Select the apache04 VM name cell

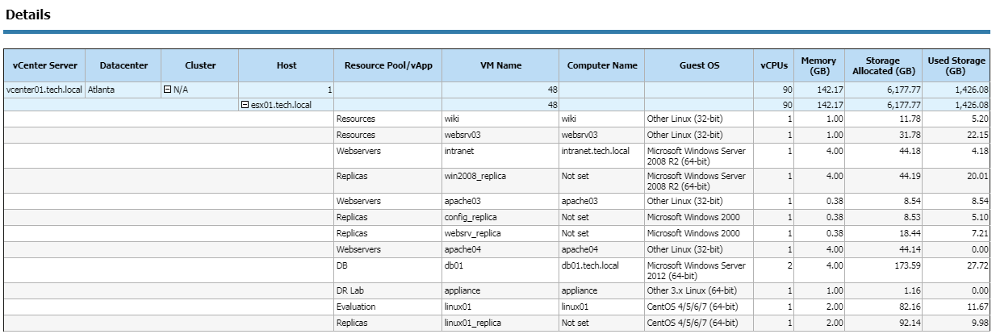(x=500, y=249)
